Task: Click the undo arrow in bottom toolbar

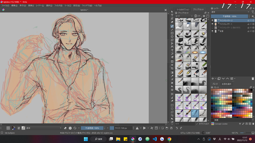Action: point(177,128)
